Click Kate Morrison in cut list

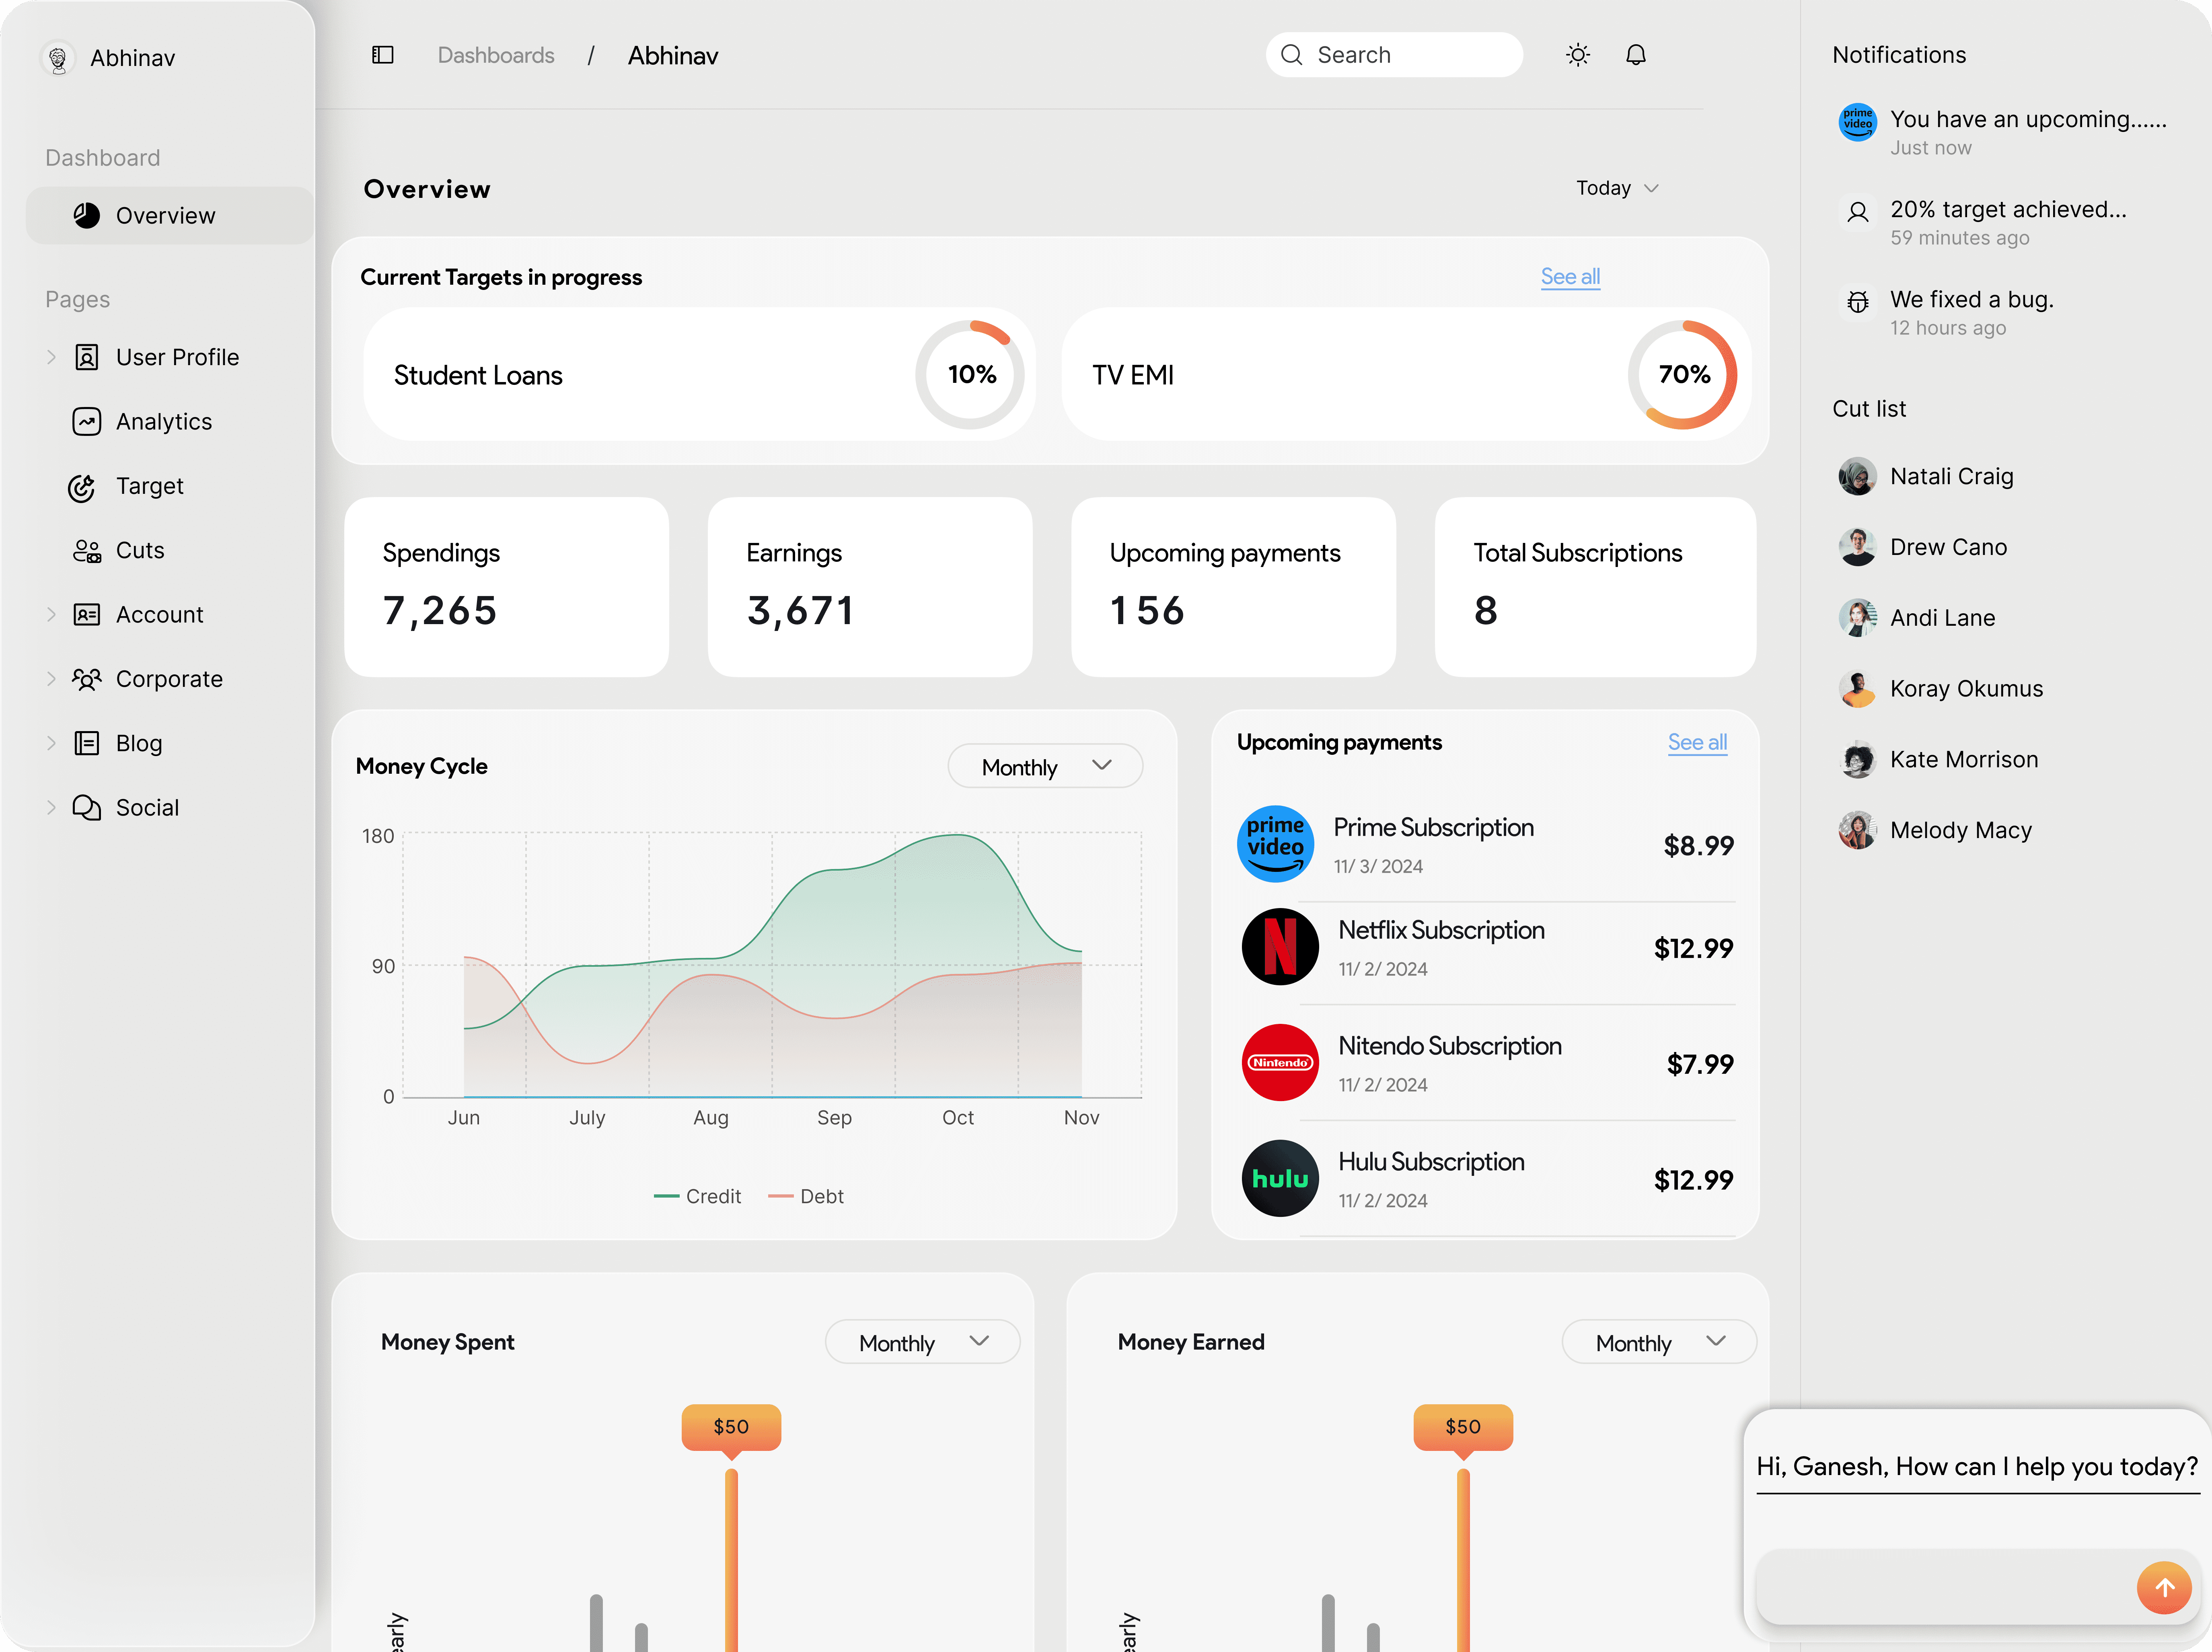(1939, 760)
